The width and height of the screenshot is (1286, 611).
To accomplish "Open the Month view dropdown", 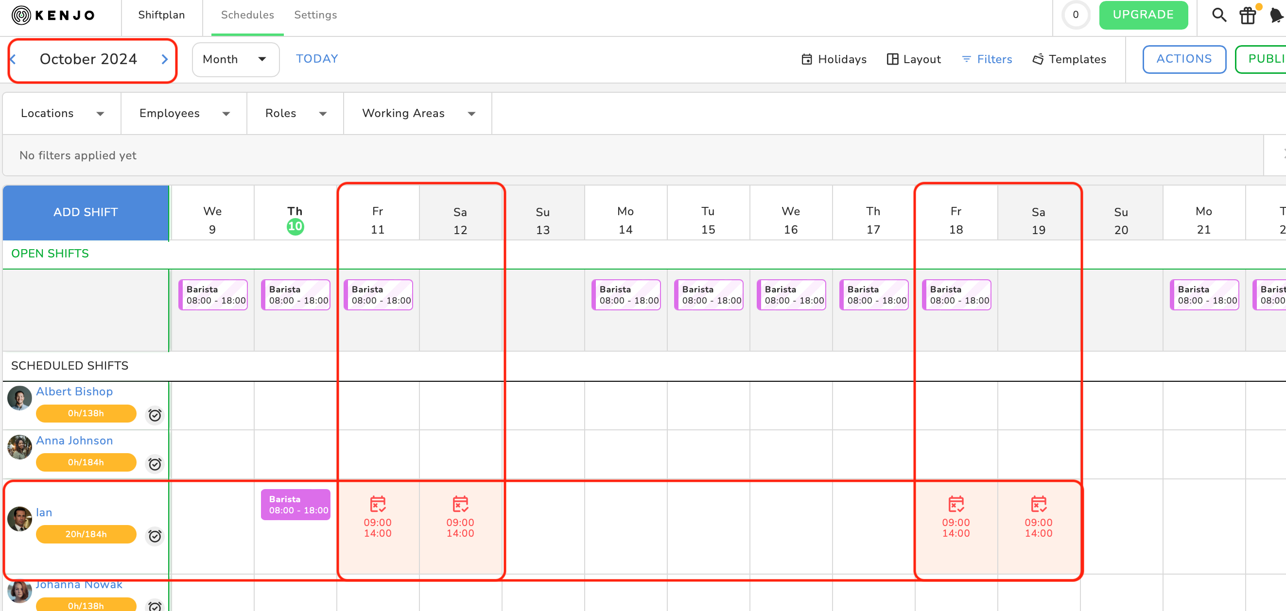I will 235,59.
